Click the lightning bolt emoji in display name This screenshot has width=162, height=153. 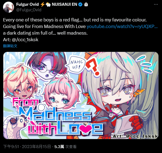pos(42,4)
